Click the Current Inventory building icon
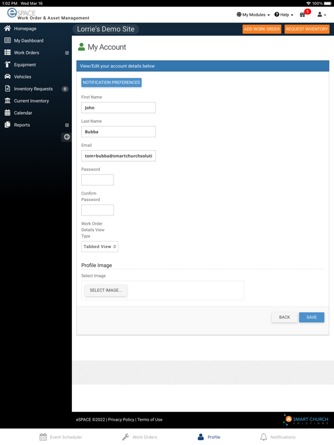This screenshot has height=445, width=334. (8, 101)
